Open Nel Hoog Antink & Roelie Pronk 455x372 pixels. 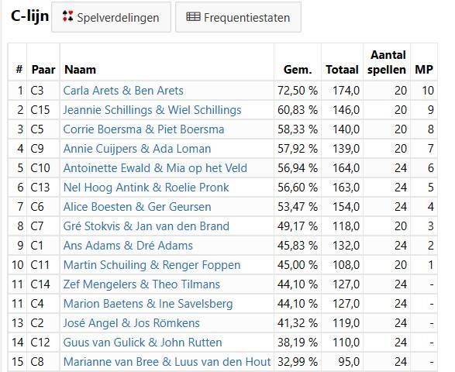[x=146, y=188]
